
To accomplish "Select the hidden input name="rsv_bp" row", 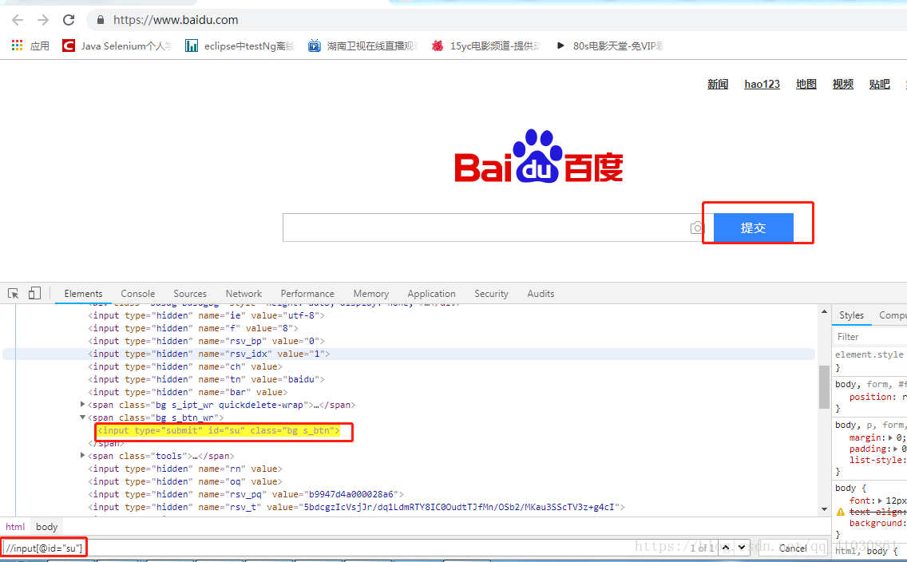I will (207, 341).
